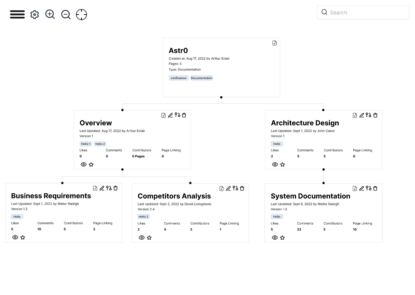
Task: Star the Architecture Design page
Action: pyautogui.click(x=283, y=164)
